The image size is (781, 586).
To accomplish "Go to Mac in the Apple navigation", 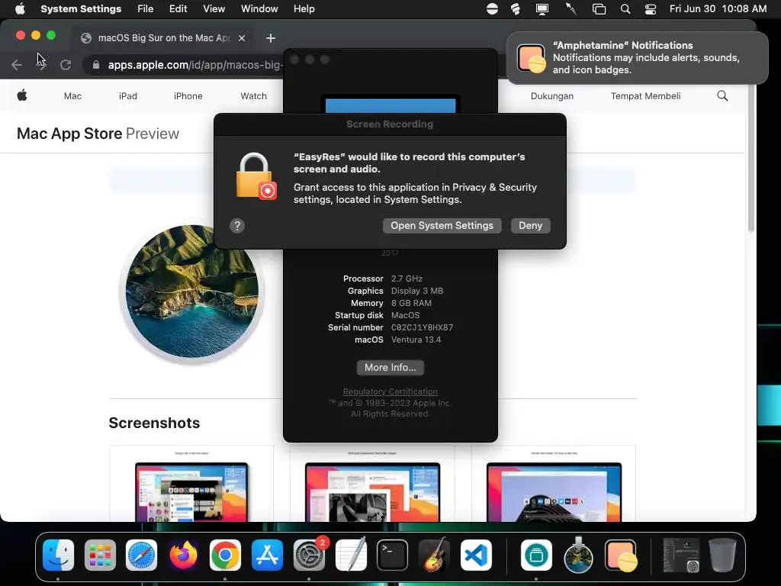I will (72, 95).
